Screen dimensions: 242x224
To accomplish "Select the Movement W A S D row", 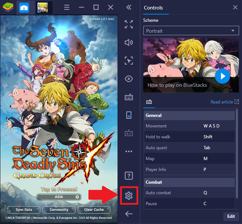I will [189, 126].
